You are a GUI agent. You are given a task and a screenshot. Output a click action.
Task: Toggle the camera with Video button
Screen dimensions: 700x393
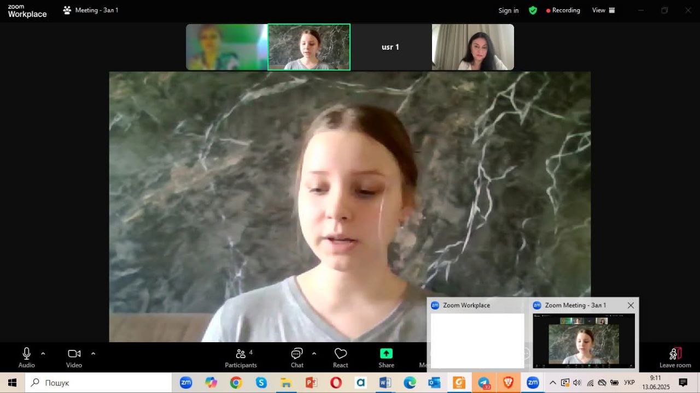pos(74,358)
